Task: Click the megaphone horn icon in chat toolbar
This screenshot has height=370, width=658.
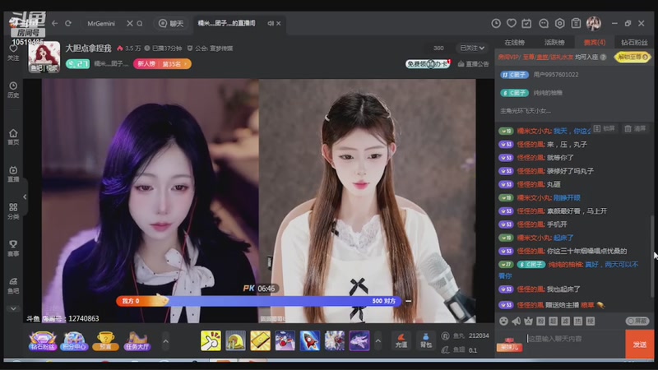Action: tap(517, 321)
